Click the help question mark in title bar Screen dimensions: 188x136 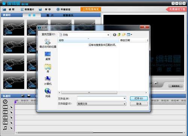pyautogui.click(x=173, y=3)
